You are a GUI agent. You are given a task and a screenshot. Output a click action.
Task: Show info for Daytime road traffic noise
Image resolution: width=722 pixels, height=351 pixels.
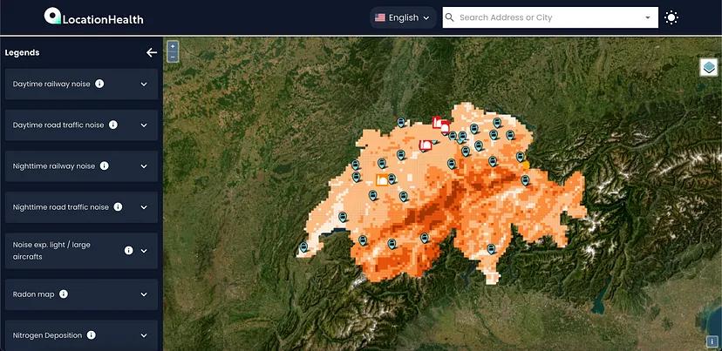point(113,125)
